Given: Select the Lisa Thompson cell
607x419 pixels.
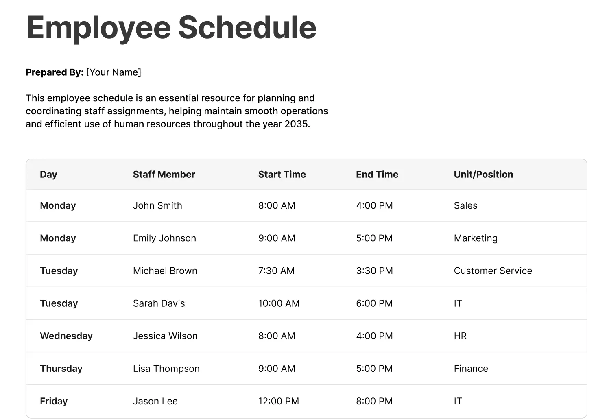Looking at the screenshot, I should 166,369.
